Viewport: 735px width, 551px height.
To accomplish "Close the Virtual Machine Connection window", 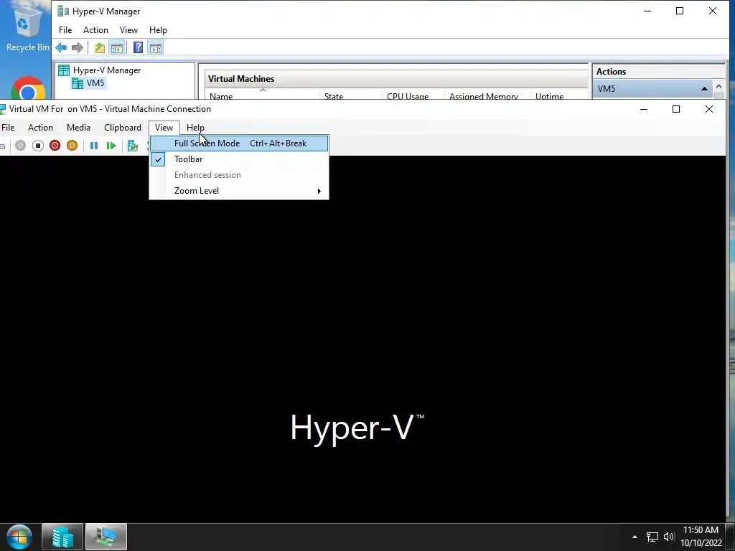I will pos(708,109).
